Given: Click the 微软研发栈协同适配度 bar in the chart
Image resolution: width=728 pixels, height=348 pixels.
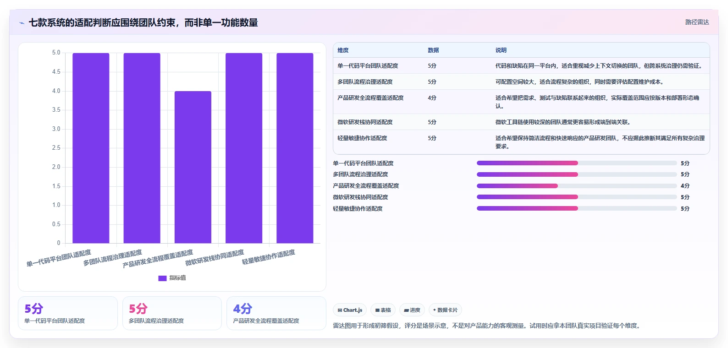Looking at the screenshot, I should pos(244,148).
